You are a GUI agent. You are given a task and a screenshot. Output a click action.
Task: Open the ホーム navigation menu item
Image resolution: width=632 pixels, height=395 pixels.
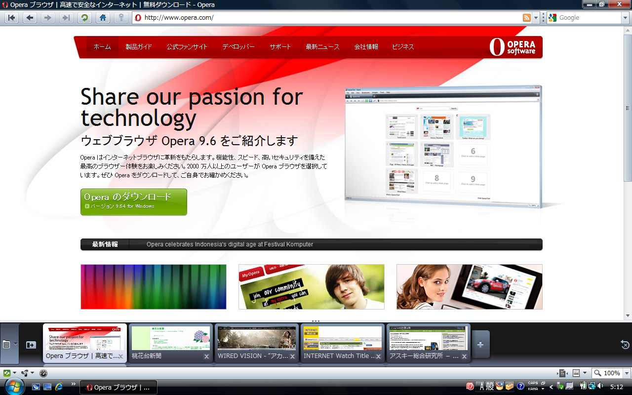102,47
